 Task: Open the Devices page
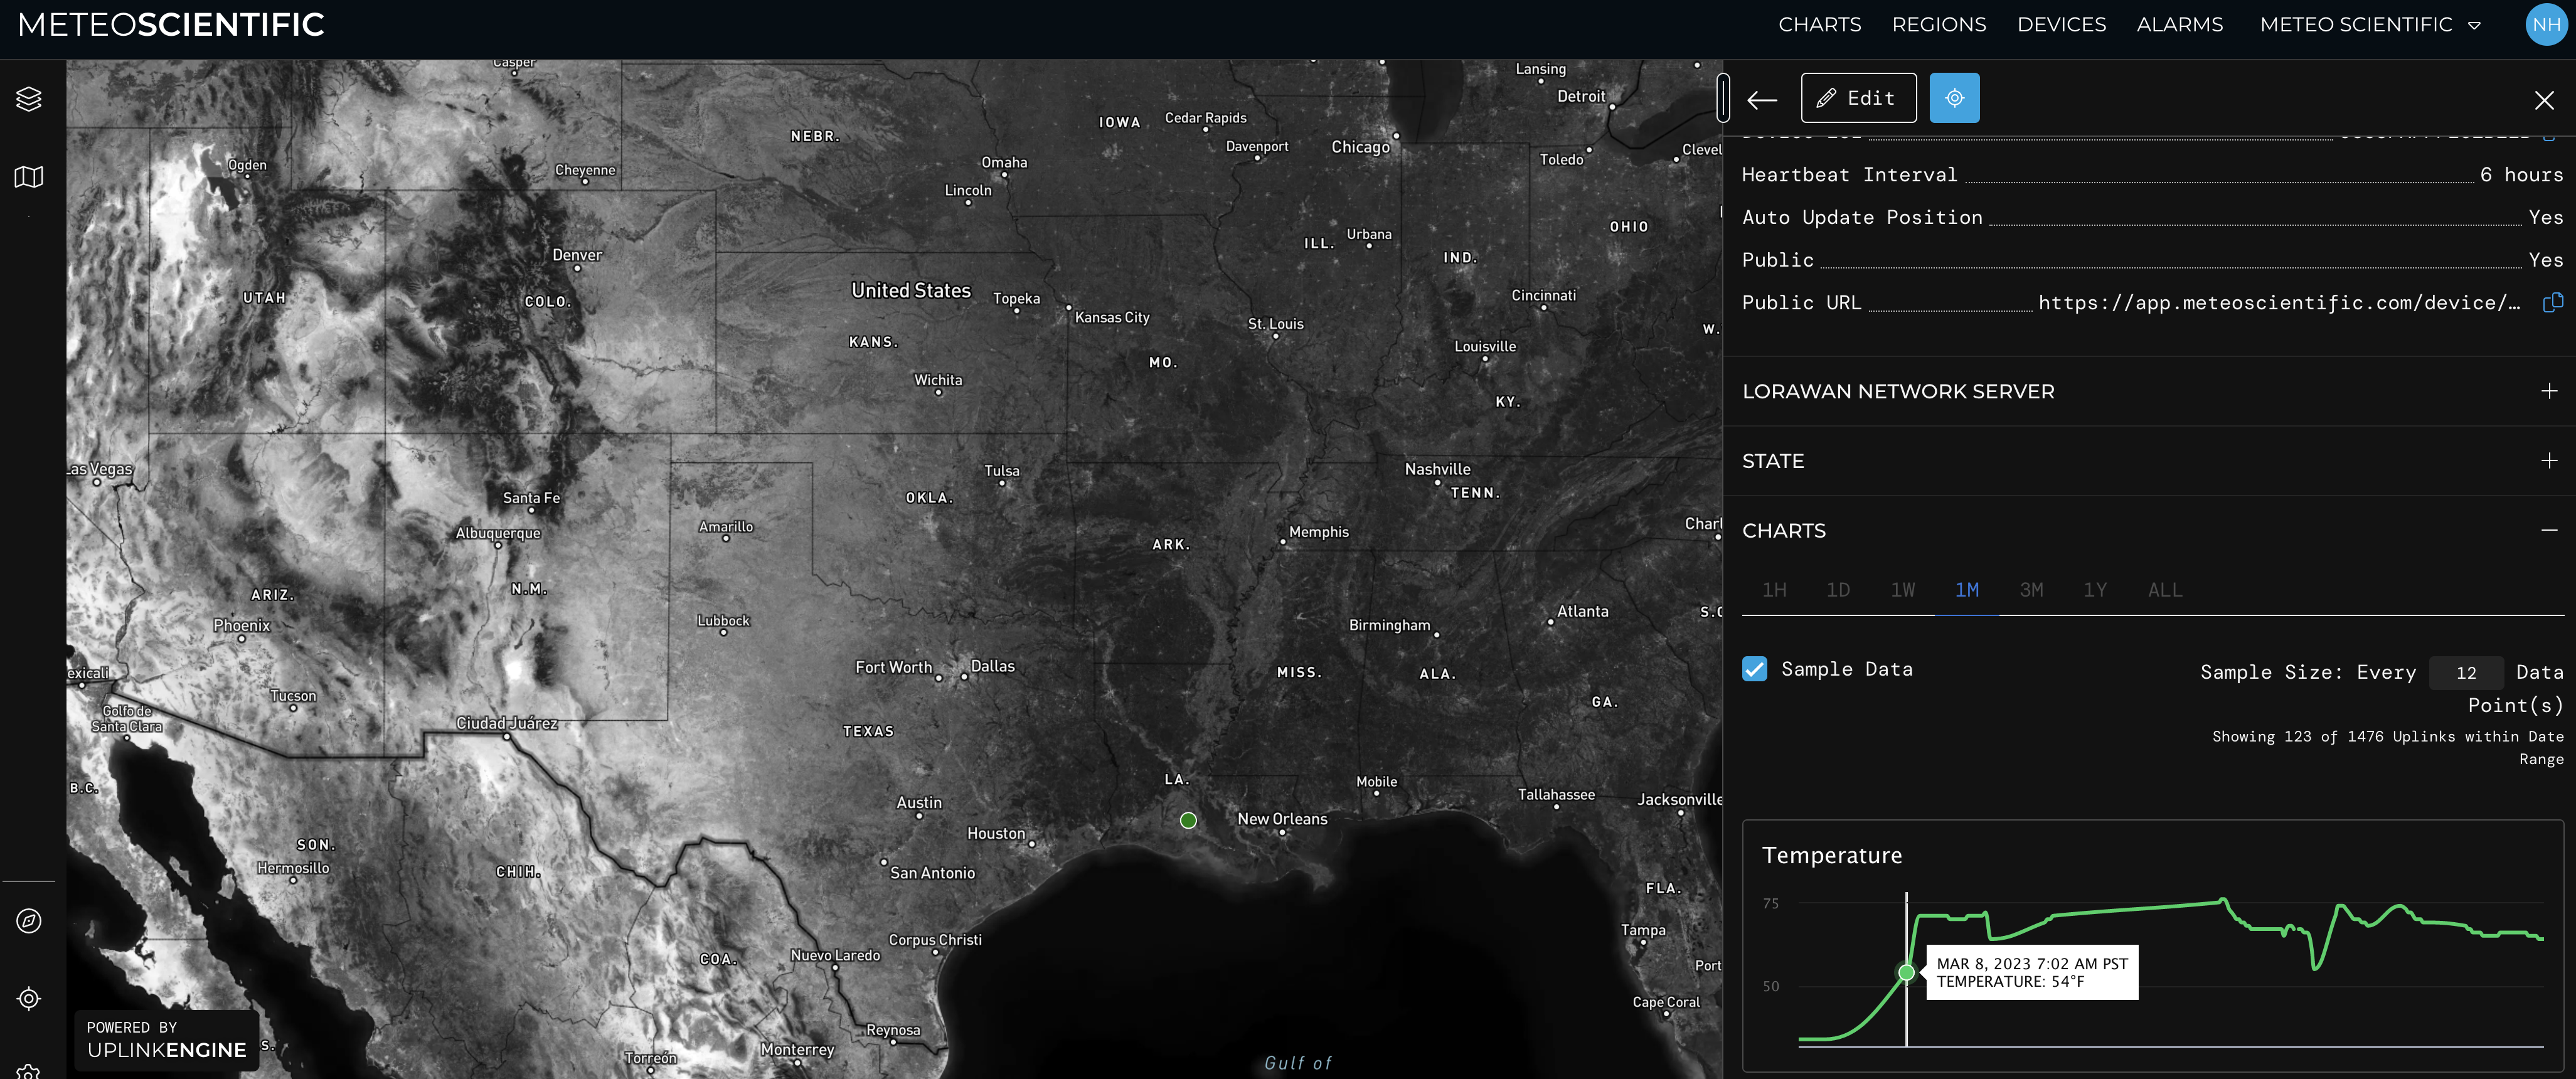point(2061,25)
